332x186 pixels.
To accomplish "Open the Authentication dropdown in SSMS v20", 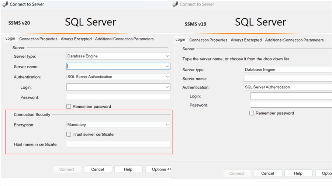I will 167,77.
